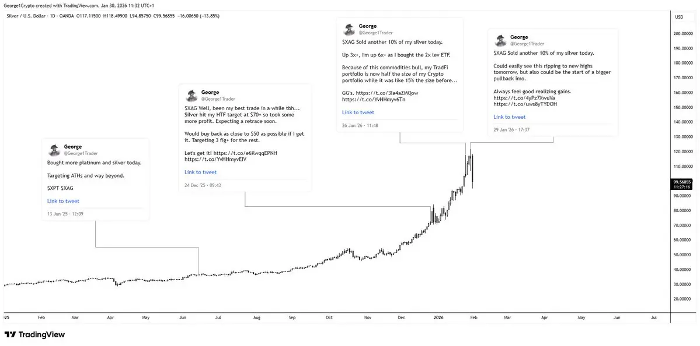Click George's avatar in the 24 Dec '25 tweet

pyautogui.click(x=192, y=96)
